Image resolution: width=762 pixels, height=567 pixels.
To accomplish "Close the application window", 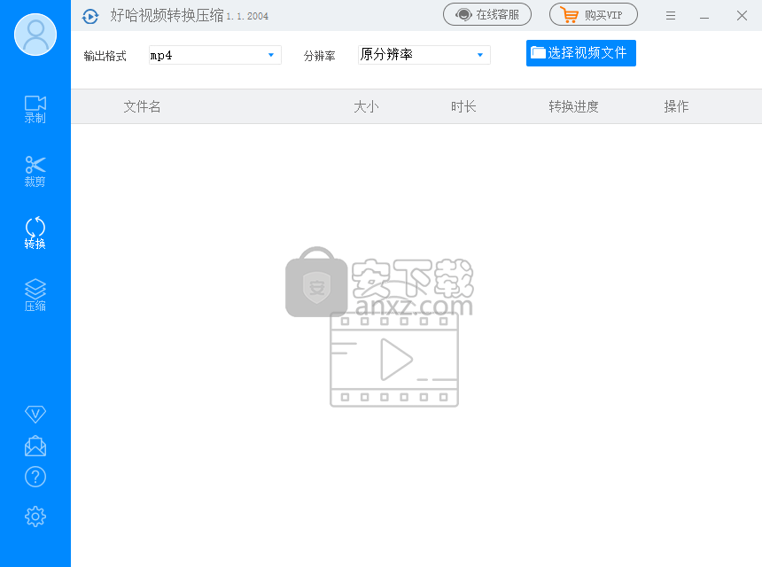I will [x=742, y=16].
